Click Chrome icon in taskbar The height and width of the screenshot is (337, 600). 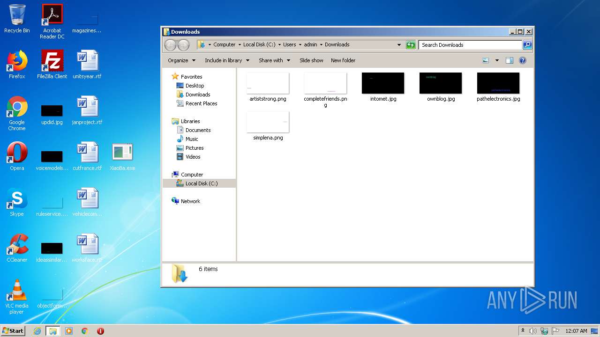(x=84, y=331)
